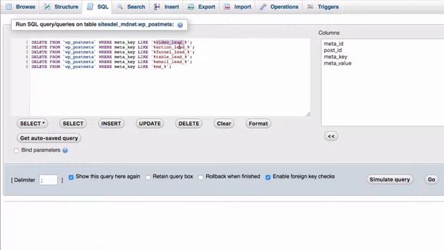444x250 pixels.
Task: Click the Triggers icon
Action: point(310,6)
